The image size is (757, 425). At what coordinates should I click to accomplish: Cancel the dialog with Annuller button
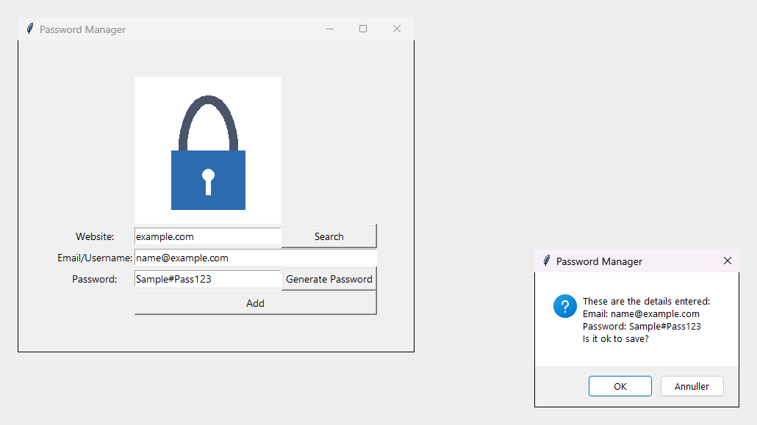692,386
